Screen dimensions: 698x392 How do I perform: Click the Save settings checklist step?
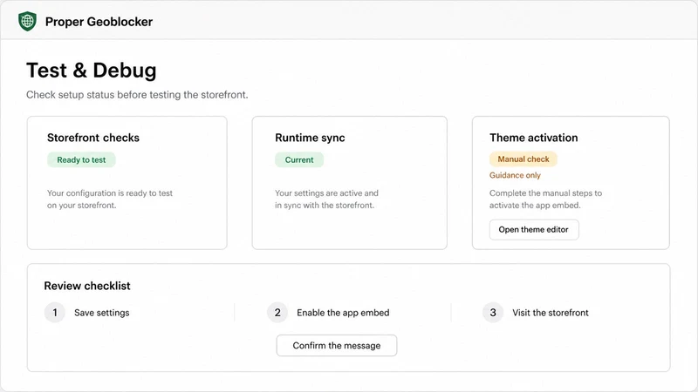[102, 313]
